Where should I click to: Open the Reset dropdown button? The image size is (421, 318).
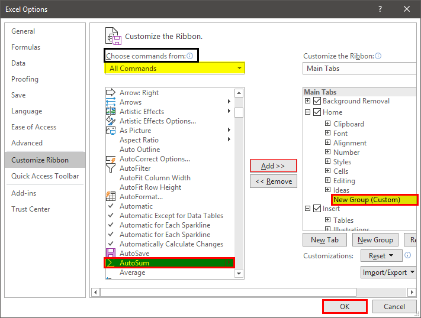[x=381, y=255]
